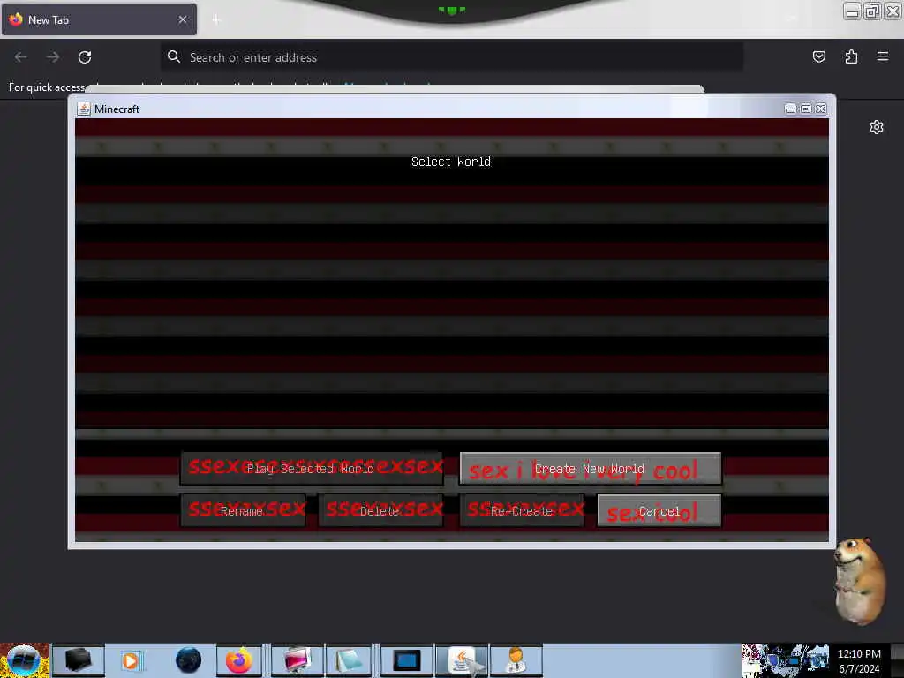Switch to Java Minecraft on taskbar
The image size is (904, 678).
pos(463,660)
